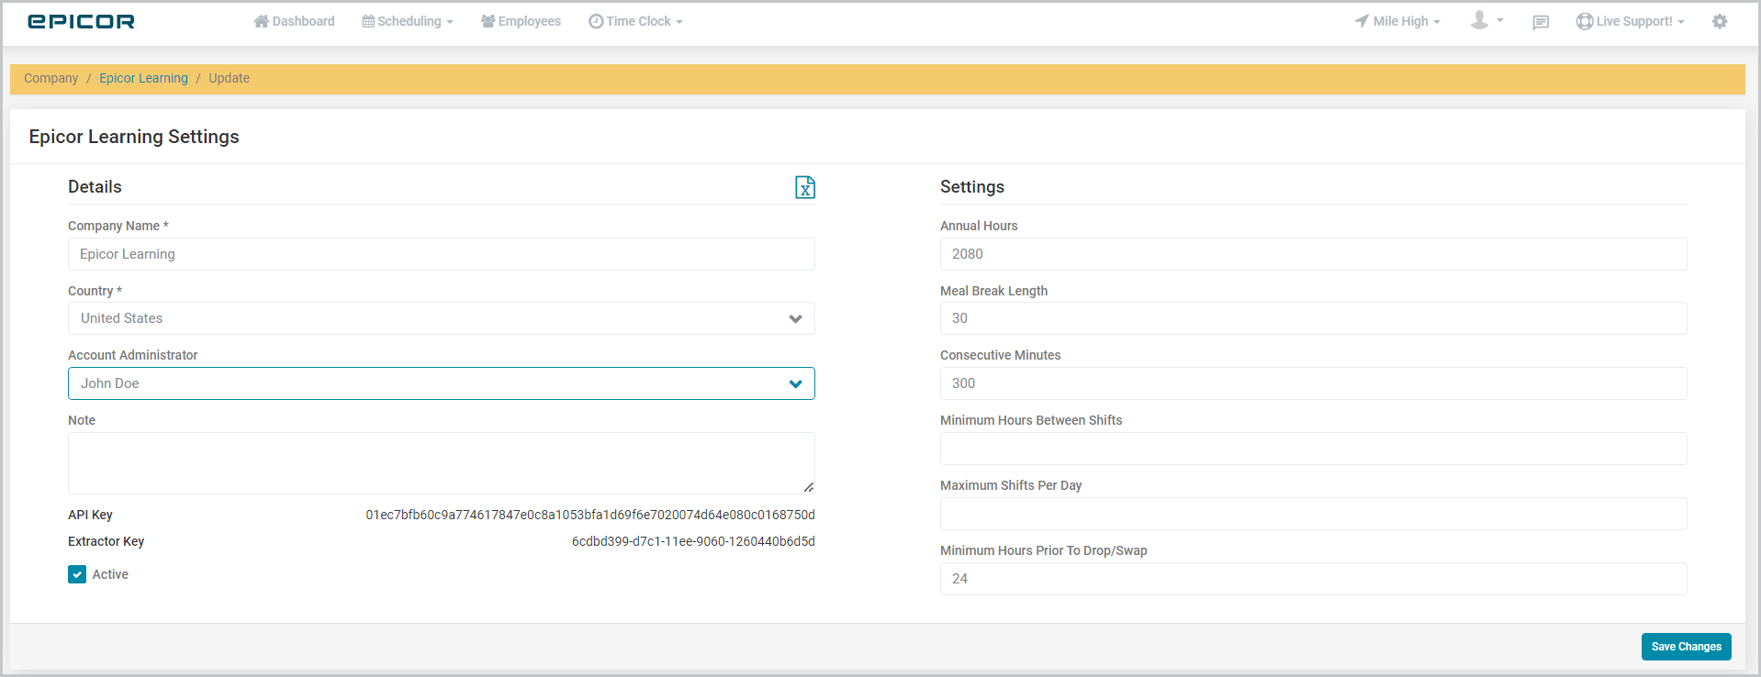
Task: Click into the Note text area
Action: 442,463
